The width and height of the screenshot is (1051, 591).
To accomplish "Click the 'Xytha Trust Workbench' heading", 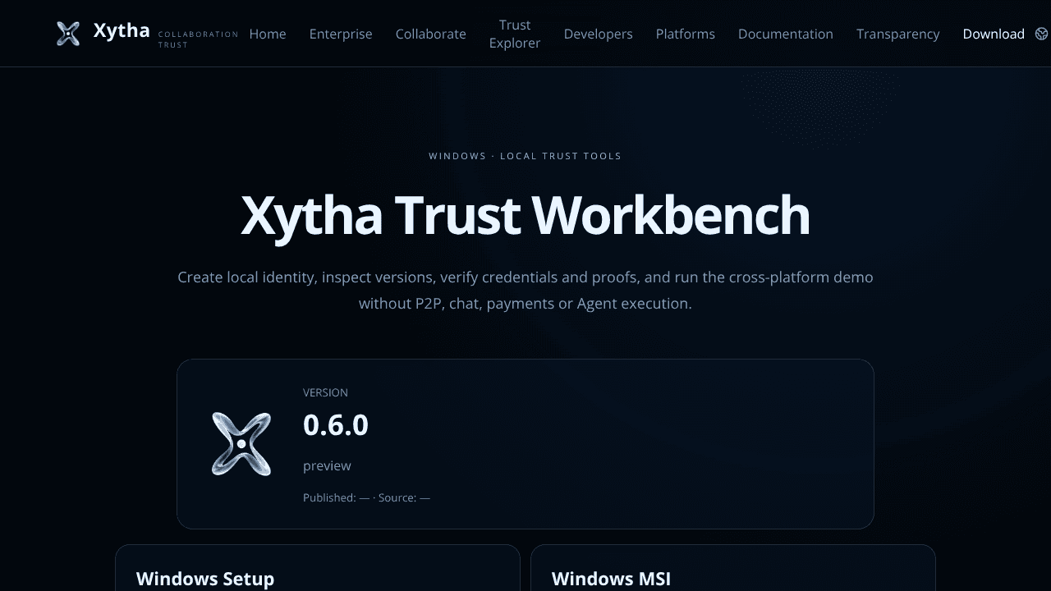I will 525,215.
